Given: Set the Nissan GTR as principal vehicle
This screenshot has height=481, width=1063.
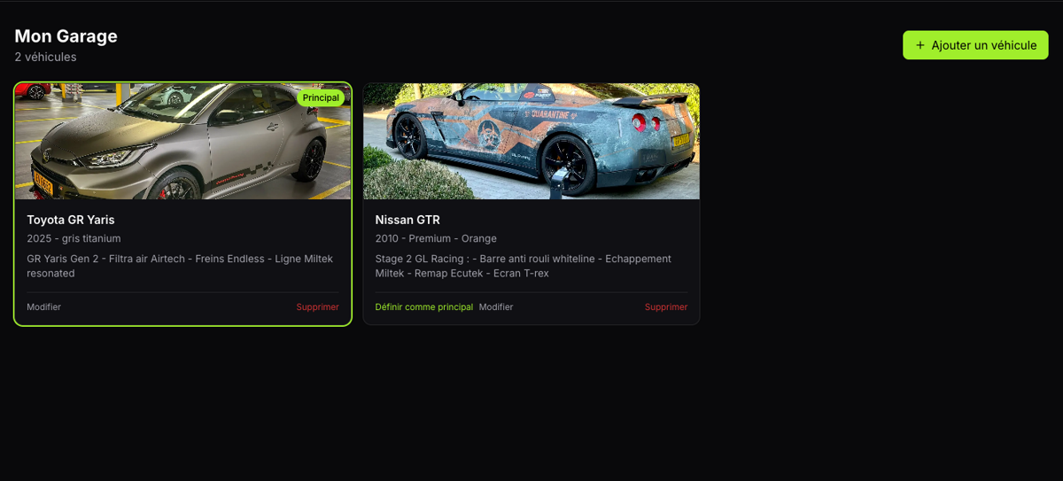Looking at the screenshot, I should click(424, 307).
